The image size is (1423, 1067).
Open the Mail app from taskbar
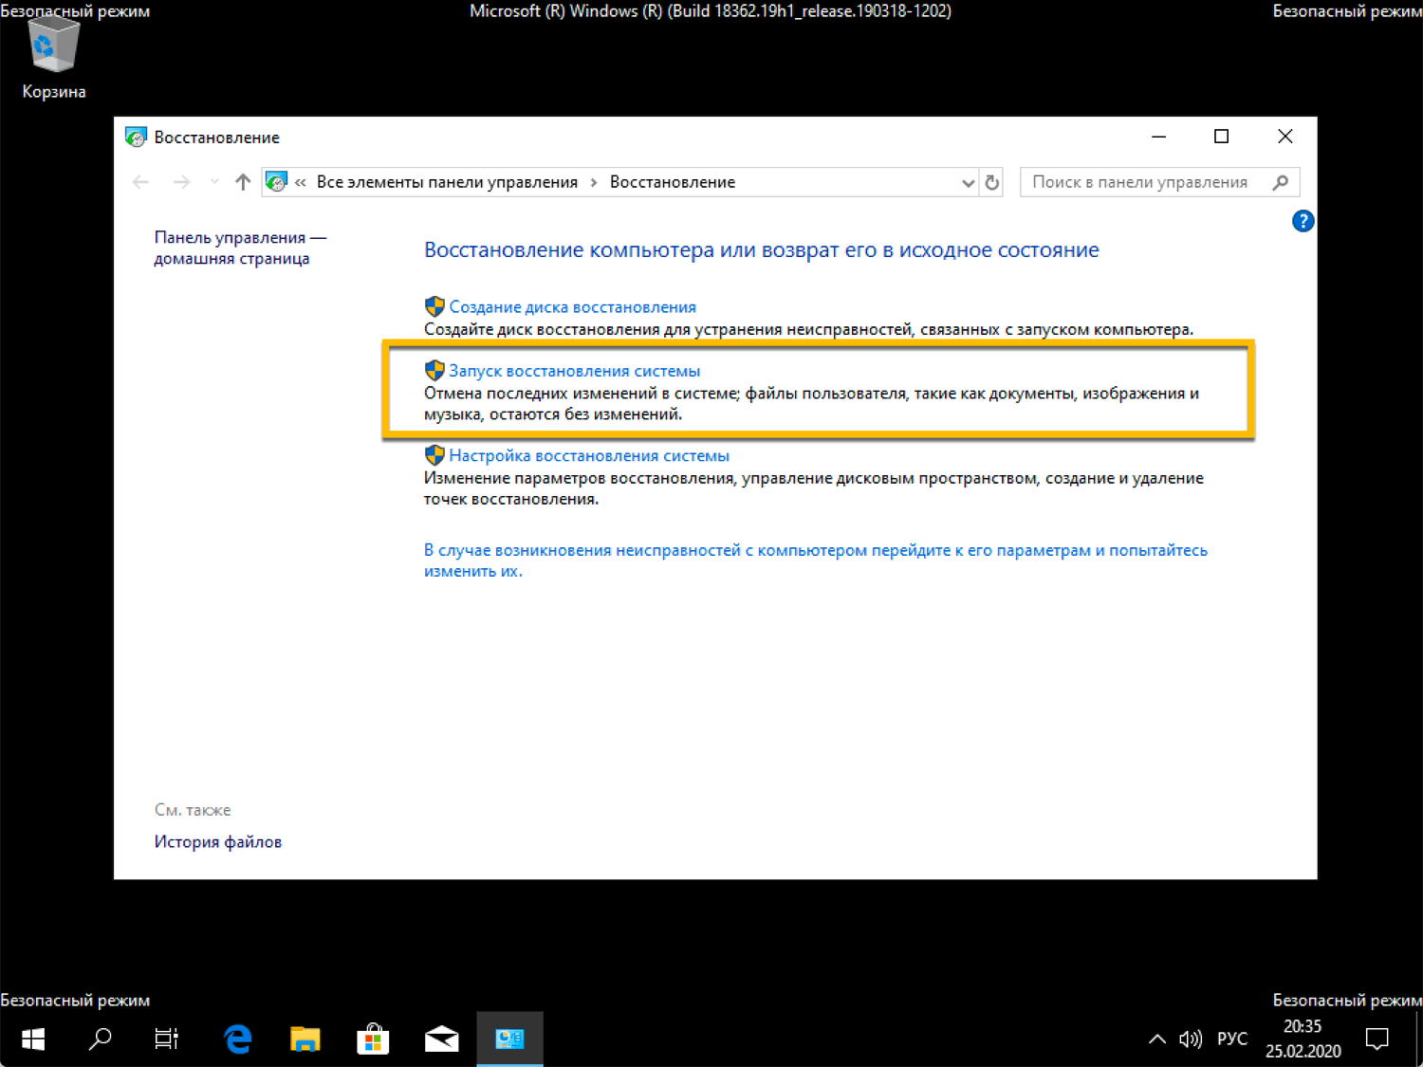pyautogui.click(x=441, y=1039)
